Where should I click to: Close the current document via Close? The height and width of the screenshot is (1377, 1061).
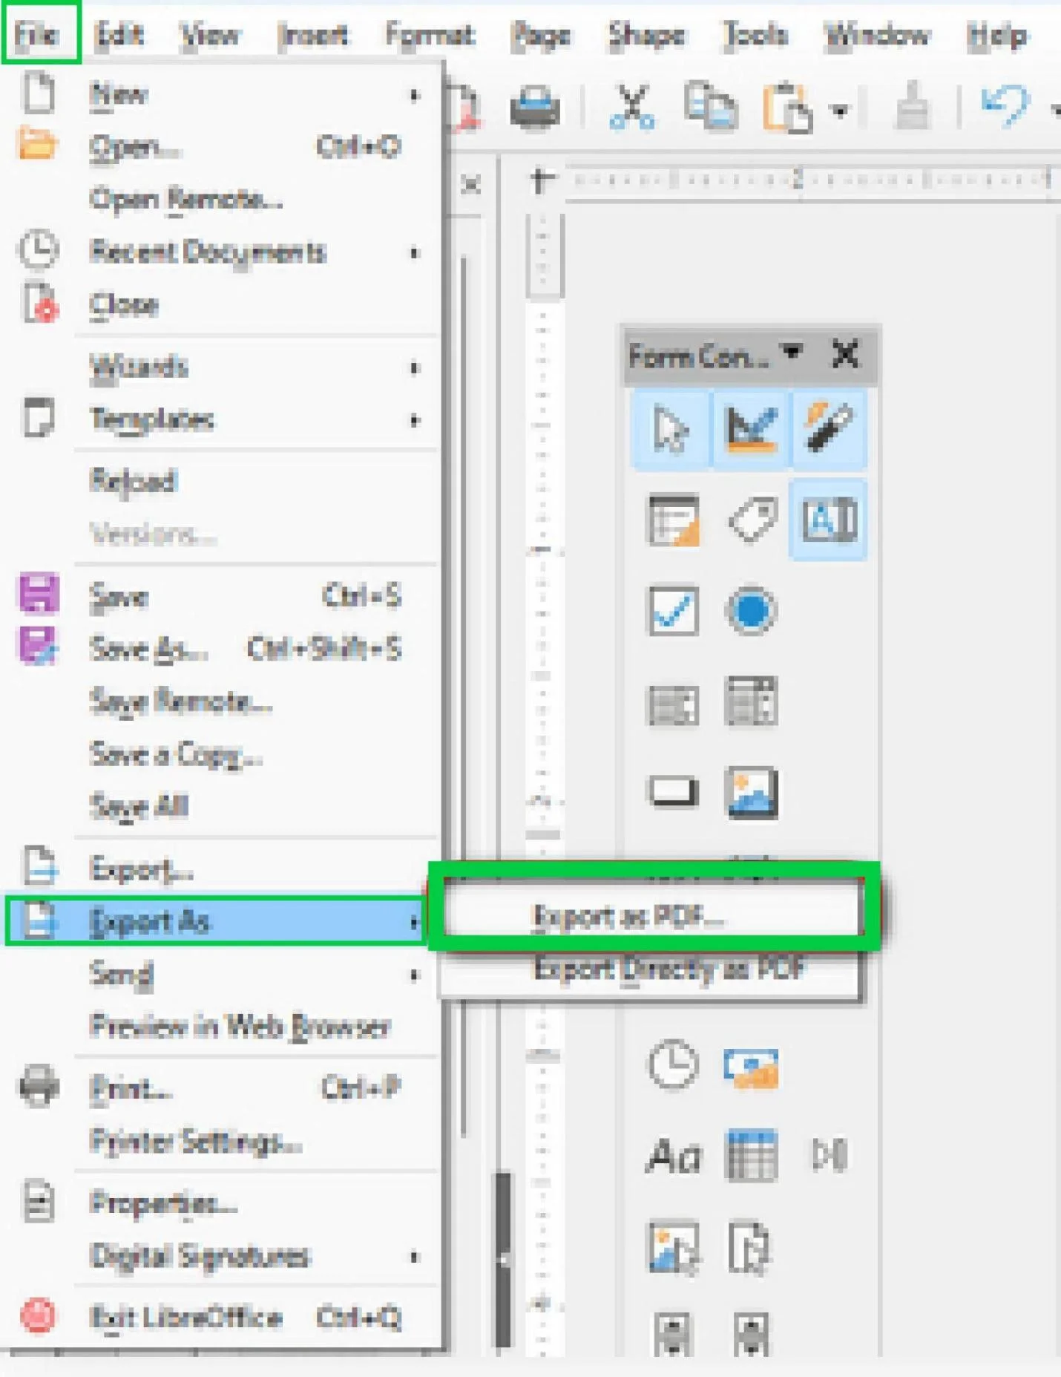[223, 304]
